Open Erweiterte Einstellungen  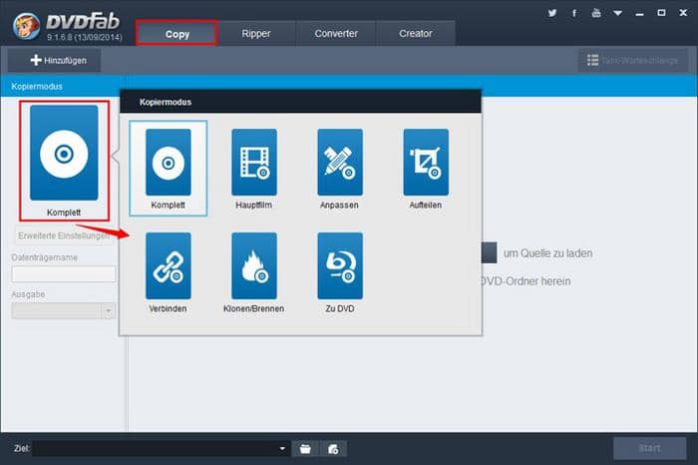64,235
